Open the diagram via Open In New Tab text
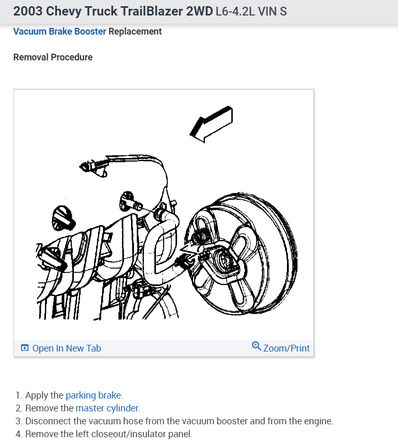398x447 pixels. 67,348
